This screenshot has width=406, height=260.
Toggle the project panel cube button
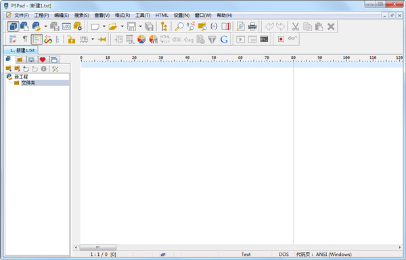[x=13, y=26]
